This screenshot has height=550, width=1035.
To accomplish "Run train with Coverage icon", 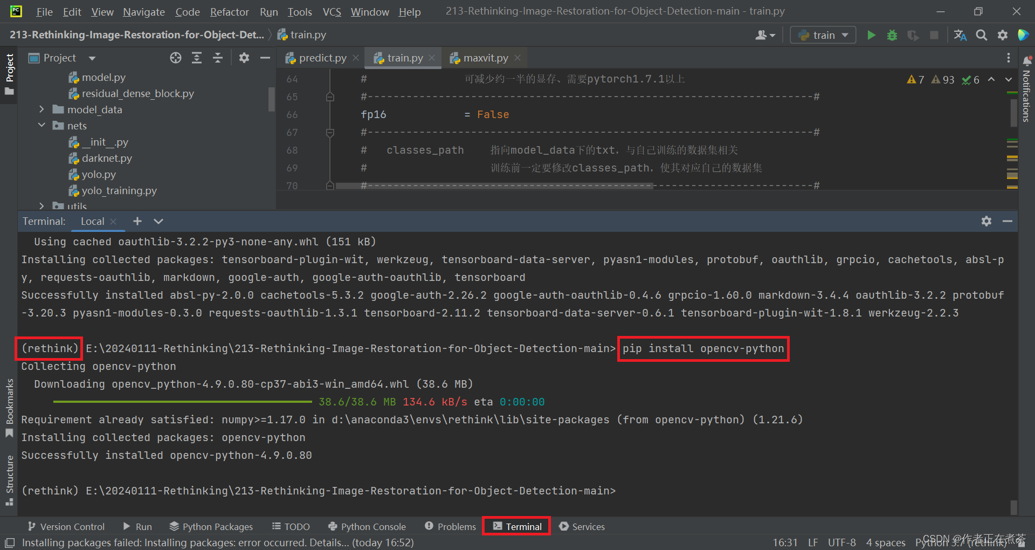I will (913, 35).
